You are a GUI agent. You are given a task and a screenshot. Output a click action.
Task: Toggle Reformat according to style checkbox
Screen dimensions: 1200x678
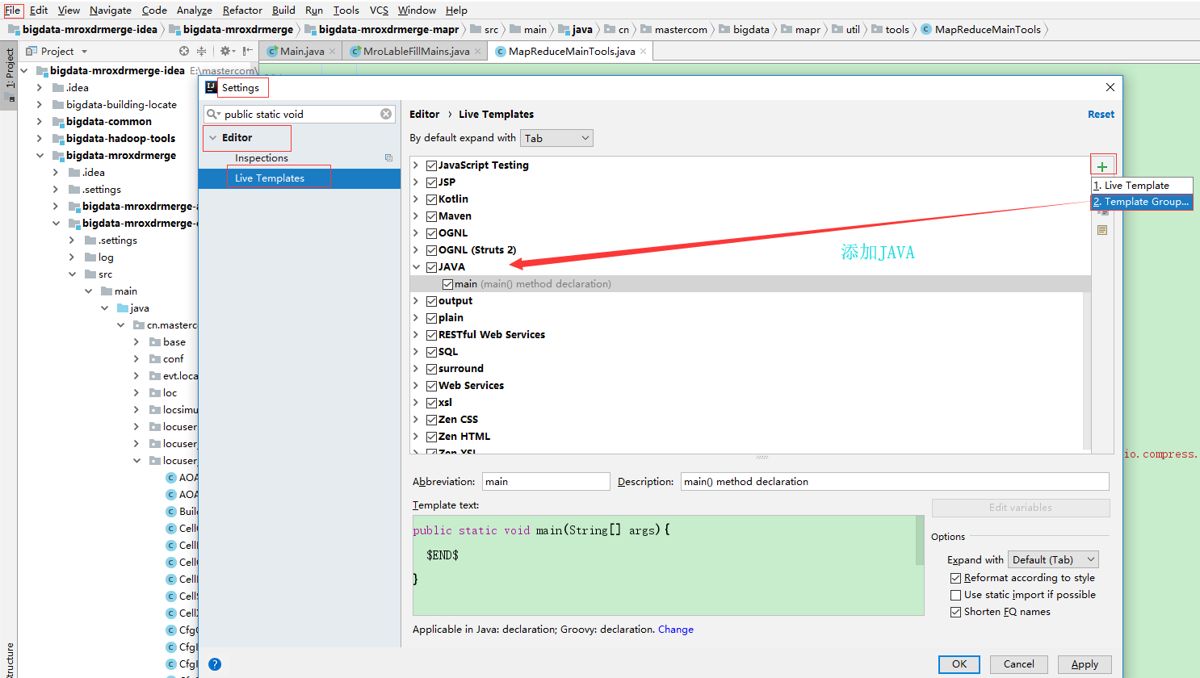[956, 578]
